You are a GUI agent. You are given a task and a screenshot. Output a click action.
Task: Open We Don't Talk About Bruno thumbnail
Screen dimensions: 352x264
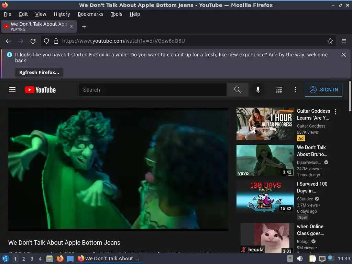tap(265, 160)
